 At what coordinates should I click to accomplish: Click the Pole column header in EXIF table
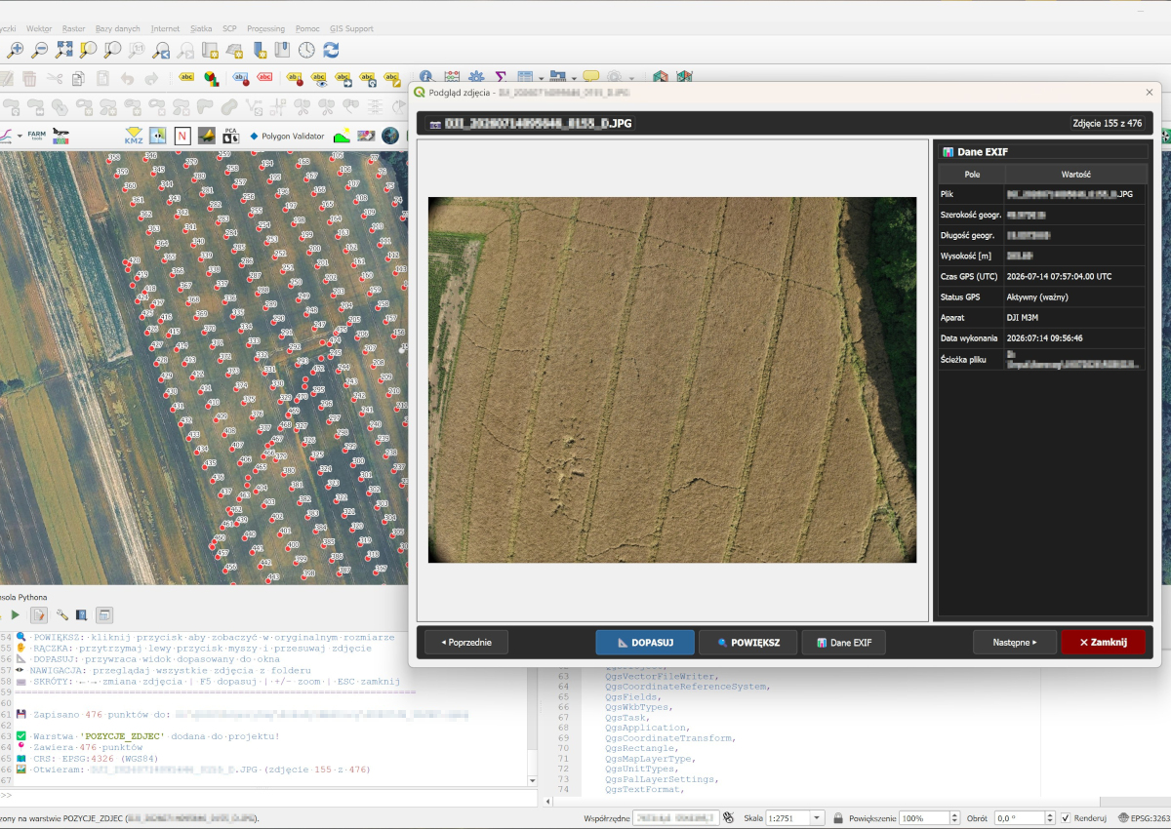point(972,174)
